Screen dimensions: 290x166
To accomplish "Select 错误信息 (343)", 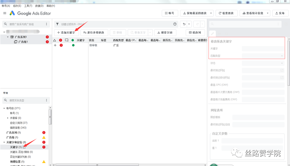I will point(18,127).
